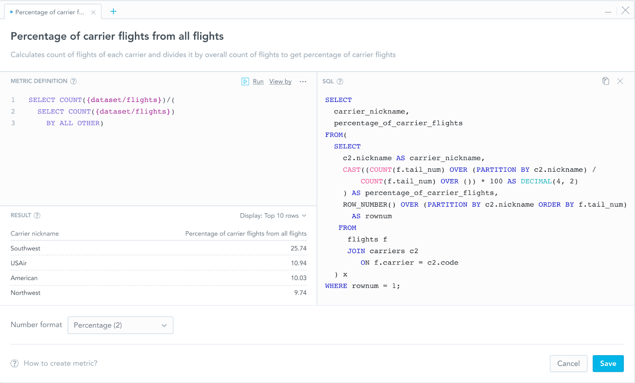This screenshot has height=383, width=635.
Task: Cancel editing the metric
Action: point(568,363)
